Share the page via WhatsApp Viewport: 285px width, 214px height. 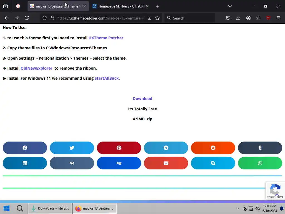point(260,163)
